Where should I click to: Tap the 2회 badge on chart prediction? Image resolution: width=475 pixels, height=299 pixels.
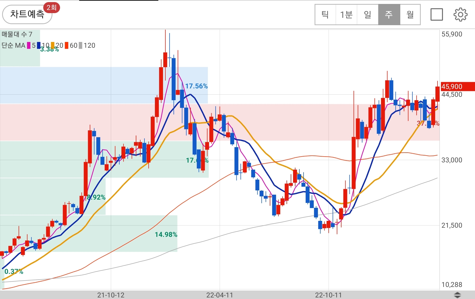click(x=52, y=8)
